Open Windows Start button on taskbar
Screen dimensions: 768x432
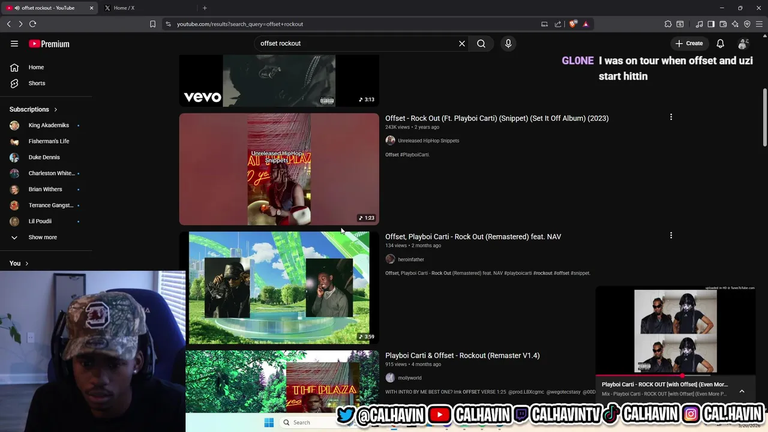pos(269,422)
